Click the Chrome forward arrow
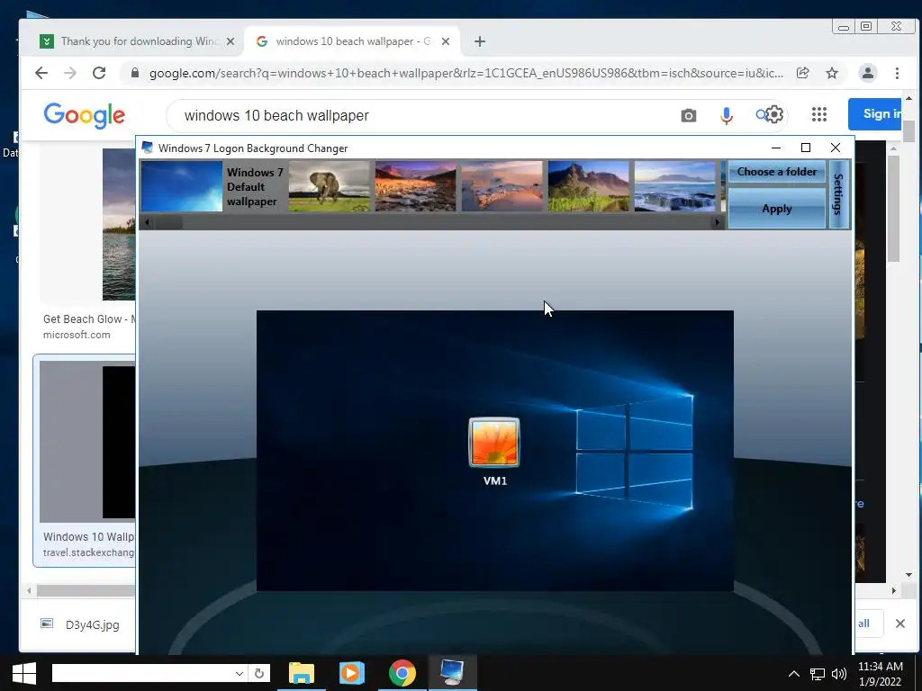 click(x=70, y=73)
